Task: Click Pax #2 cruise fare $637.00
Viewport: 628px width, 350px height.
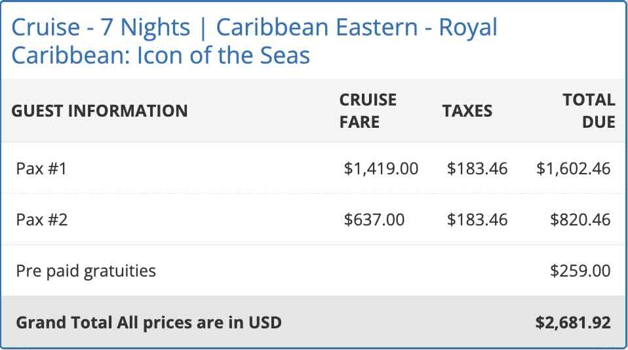Action: (x=374, y=219)
